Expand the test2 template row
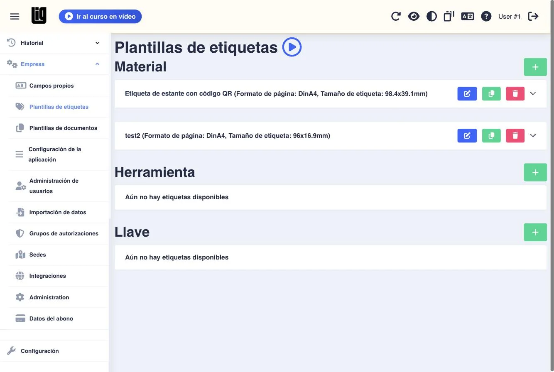Screen dimensions: 554x372 tap(533, 135)
